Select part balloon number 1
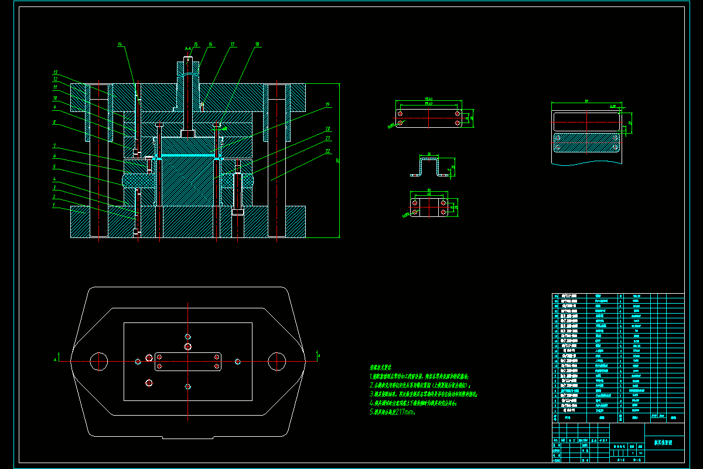This screenshot has height=469, width=703. pyautogui.click(x=54, y=206)
